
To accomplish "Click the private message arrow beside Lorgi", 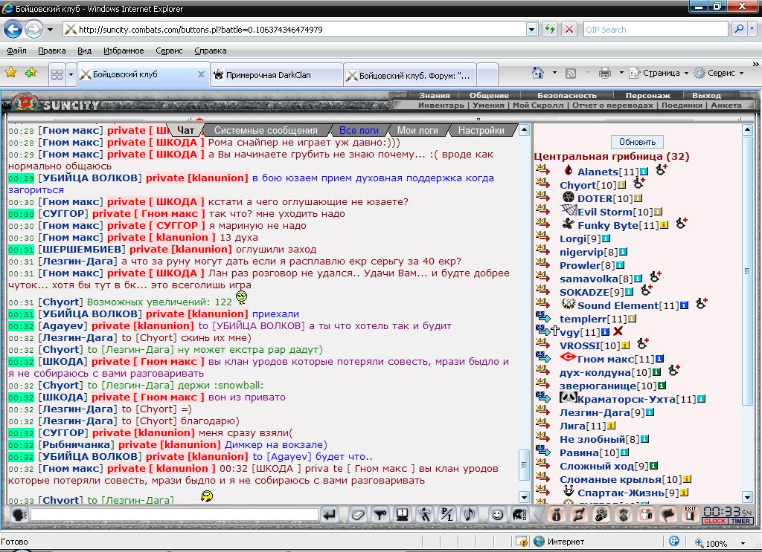I will pyautogui.click(x=542, y=238).
